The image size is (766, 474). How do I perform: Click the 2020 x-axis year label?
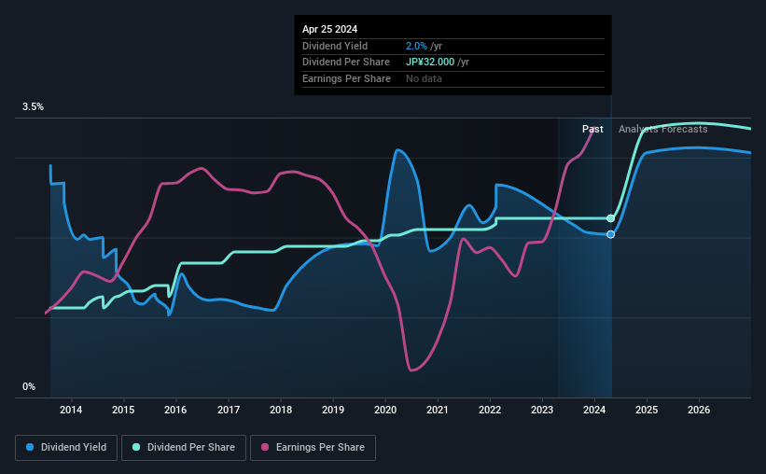click(385, 410)
